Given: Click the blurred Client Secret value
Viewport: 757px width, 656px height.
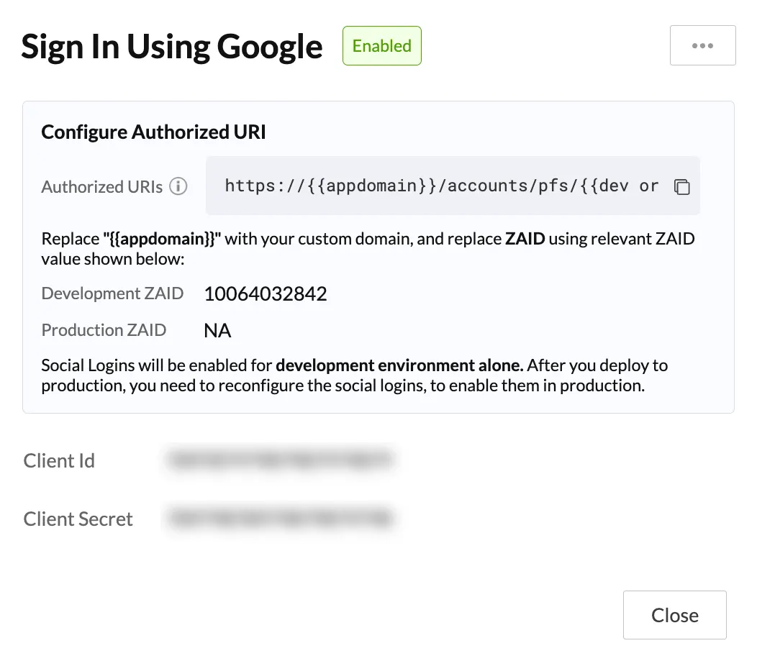Looking at the screenshot, I should 281,518.
